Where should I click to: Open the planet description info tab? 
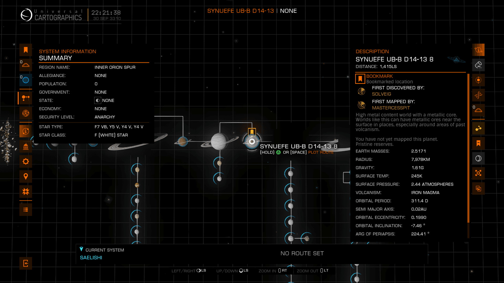coord(478,50)
